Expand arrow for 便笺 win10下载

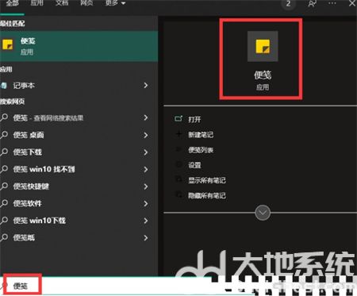click(146, 221)
